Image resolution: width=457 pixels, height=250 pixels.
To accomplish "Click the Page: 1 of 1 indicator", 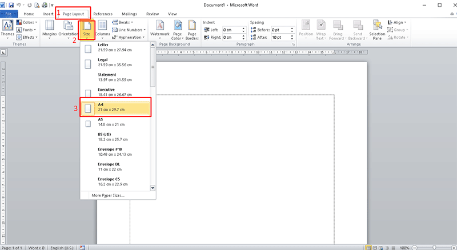I will click(x=11, y=248).
